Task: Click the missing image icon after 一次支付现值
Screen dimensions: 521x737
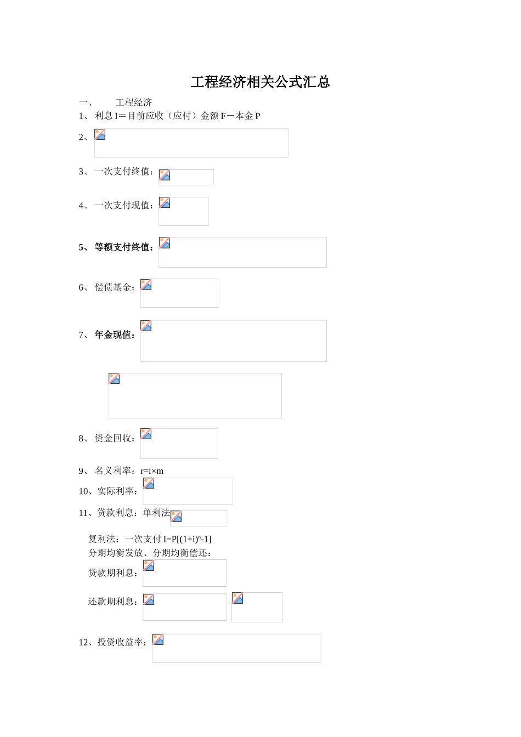Action: coord(165,203)
